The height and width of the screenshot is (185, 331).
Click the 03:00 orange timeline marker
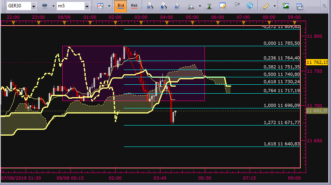[141, 23]
